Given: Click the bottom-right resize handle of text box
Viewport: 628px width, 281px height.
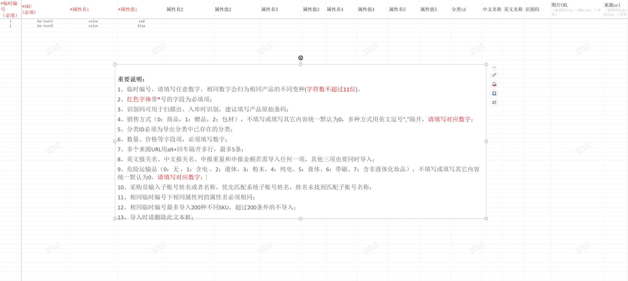Looking at the screenshot, I should click(486, 219).
